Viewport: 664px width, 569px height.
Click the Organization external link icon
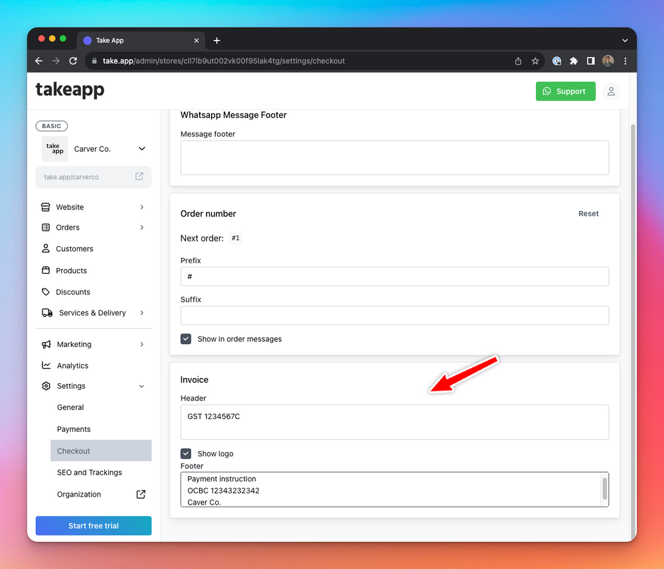[x=141, y=494]
